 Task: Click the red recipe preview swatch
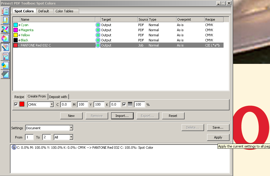coord(22,104)
